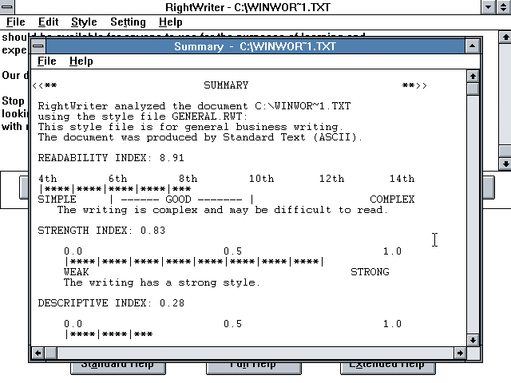The image size is (511, 383).
Task: Click the DESCRIPTIVE INDEX: 0.28 text
Action: (111, 303)
